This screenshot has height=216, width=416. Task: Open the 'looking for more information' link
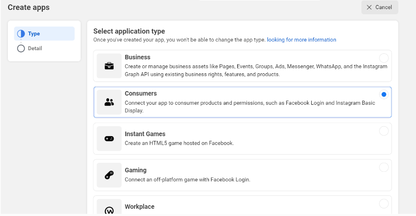301,40
